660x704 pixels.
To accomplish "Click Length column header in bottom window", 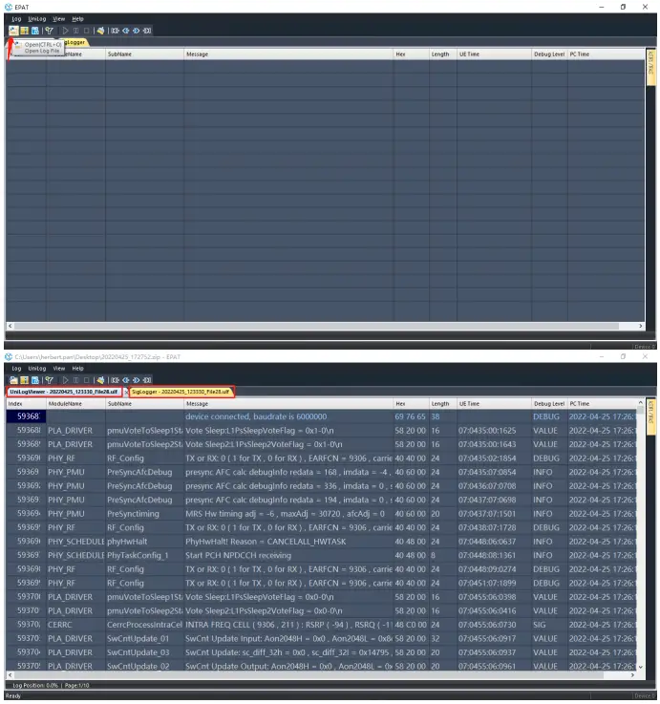I will 442,404.
